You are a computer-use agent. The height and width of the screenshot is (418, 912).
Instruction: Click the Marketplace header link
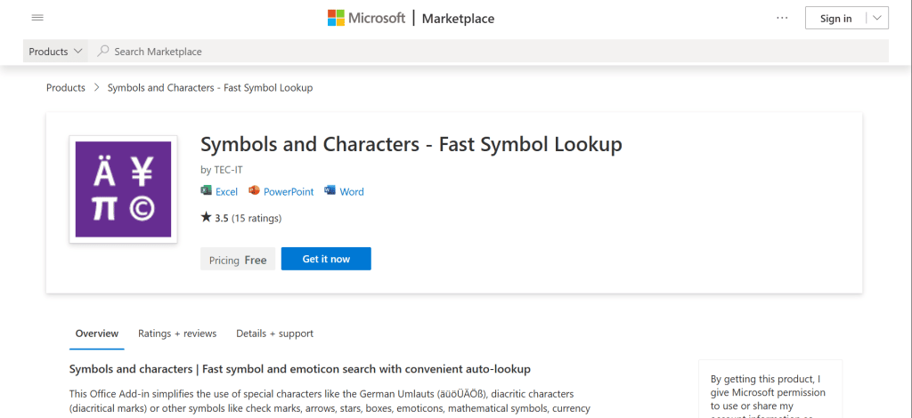point(458,19)
